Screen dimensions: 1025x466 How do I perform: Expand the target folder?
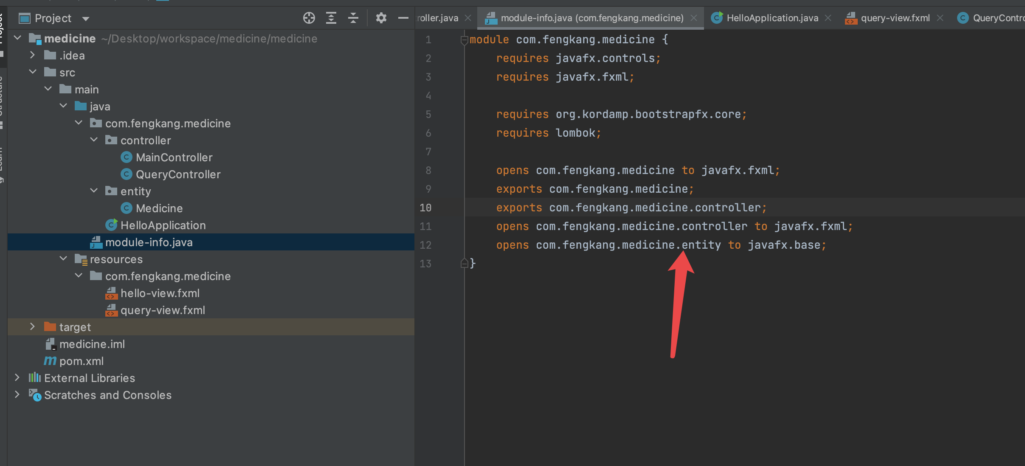tap(32, 327)
